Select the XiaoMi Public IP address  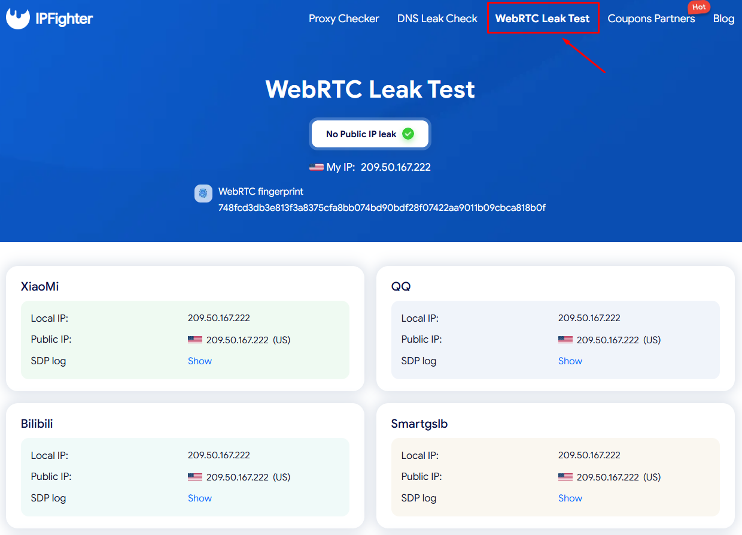(238, 340)
